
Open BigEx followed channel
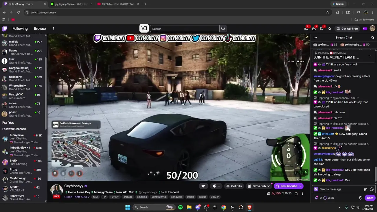24,162
